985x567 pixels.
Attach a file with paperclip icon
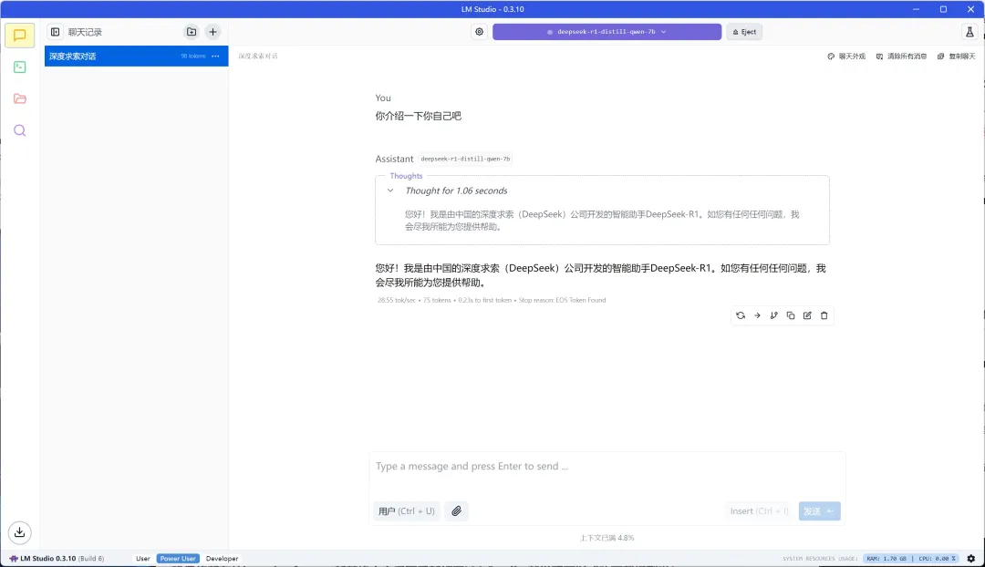[457, 511]
